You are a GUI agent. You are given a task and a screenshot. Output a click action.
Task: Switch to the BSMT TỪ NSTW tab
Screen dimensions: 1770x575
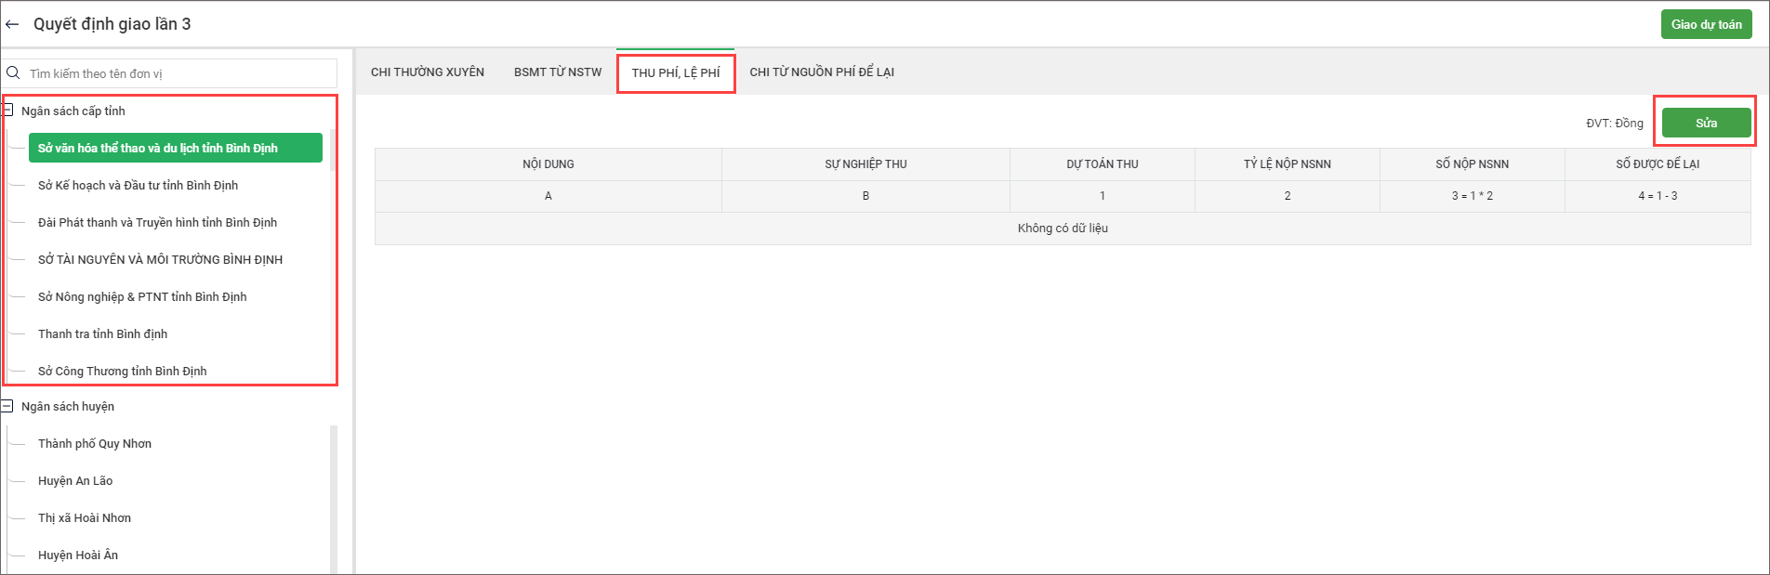point(558,72)
